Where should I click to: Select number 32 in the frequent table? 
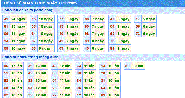[30, 66]
